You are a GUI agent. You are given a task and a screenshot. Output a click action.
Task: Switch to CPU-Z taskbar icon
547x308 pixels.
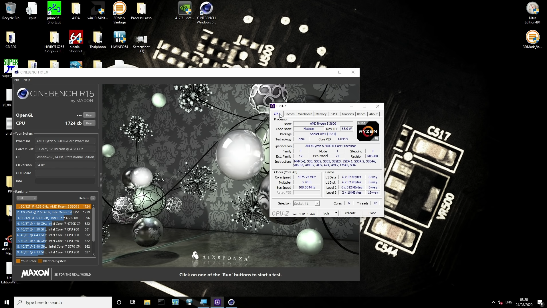pyautogui.click(x=217, y=302)
